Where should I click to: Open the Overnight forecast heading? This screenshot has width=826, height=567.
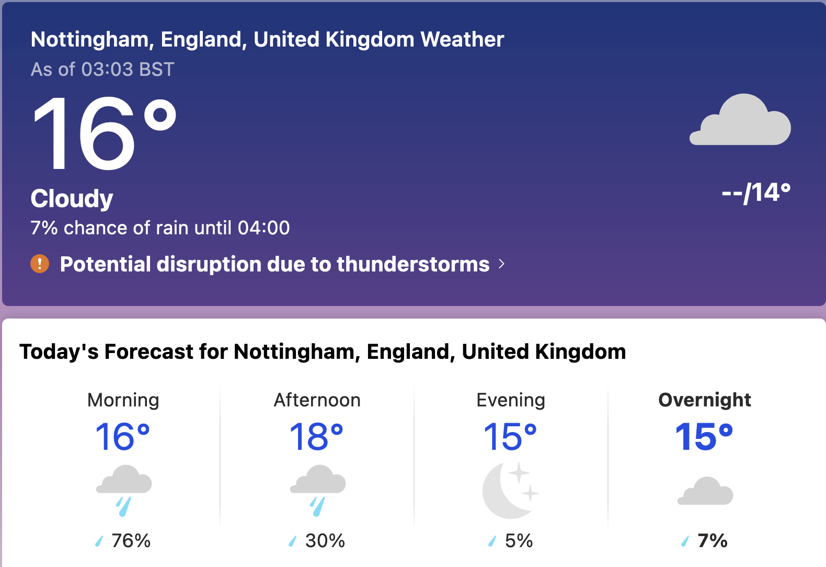pos(705,400)
